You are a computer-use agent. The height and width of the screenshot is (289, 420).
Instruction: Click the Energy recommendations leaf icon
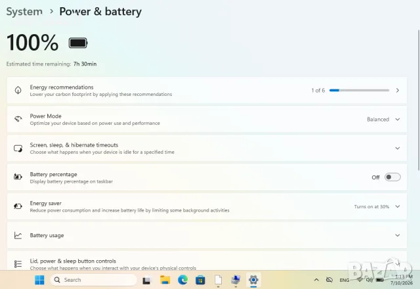click(18, 91)
